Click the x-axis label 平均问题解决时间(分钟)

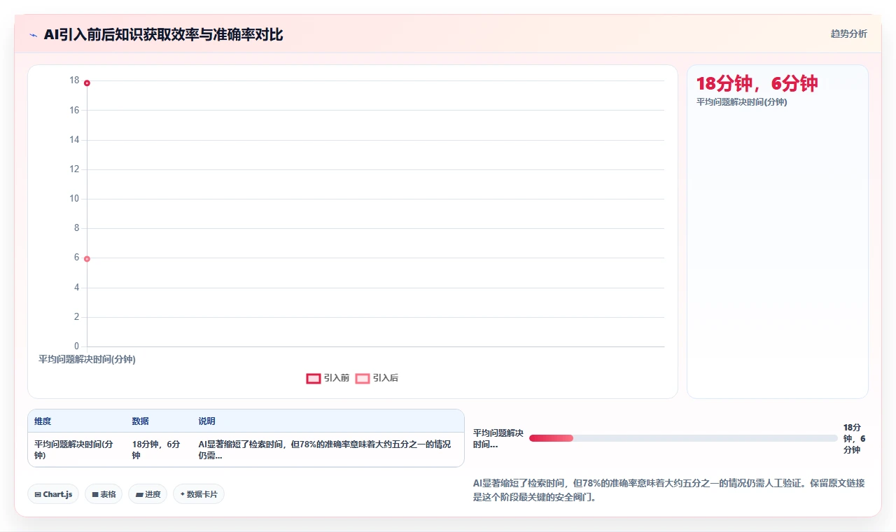pyautogui.click(x=87, y=359)
